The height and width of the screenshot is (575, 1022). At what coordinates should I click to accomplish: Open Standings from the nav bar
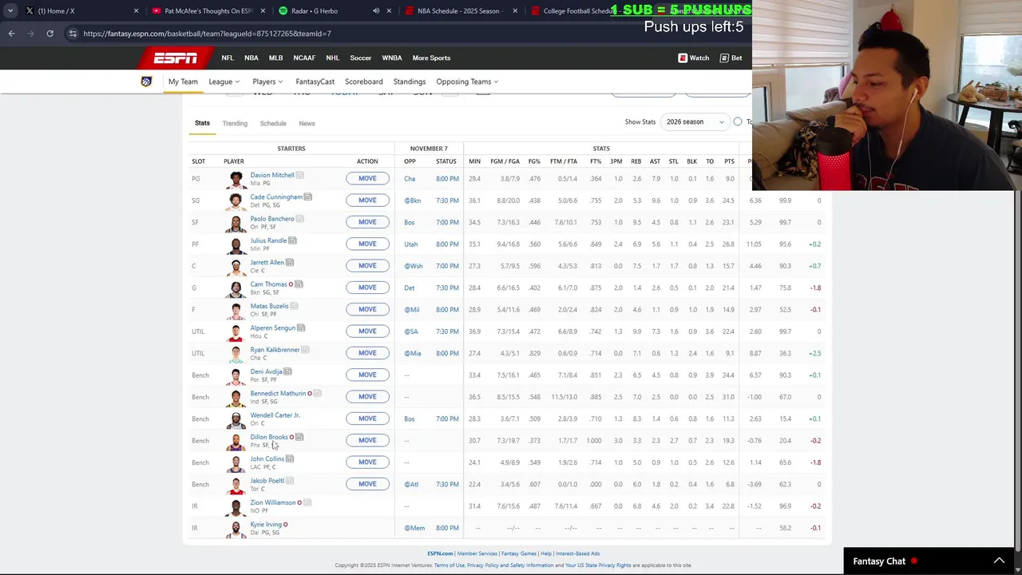410,81
